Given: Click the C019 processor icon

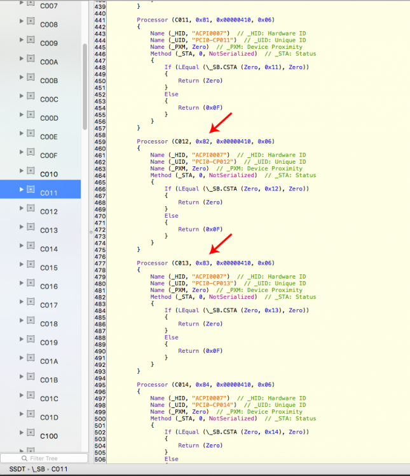Looking at the screenshot, I should click(31, 339).
